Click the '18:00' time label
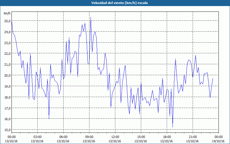Image resolution: width=230 pixels, height=144 pixels. click(167, 137)
